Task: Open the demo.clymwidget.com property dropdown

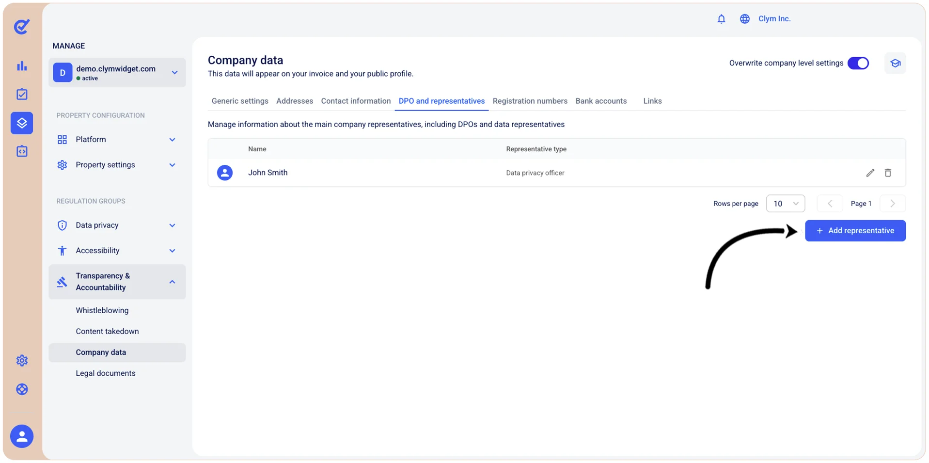Action: point(117,73)
